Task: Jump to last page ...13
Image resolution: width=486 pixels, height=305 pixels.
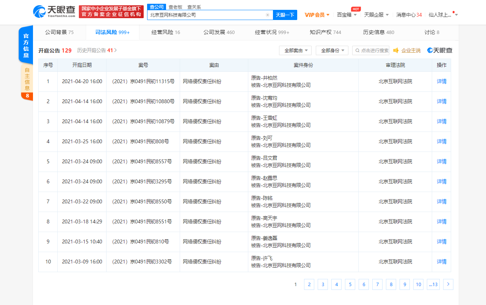Action: (x=433, y=284)
